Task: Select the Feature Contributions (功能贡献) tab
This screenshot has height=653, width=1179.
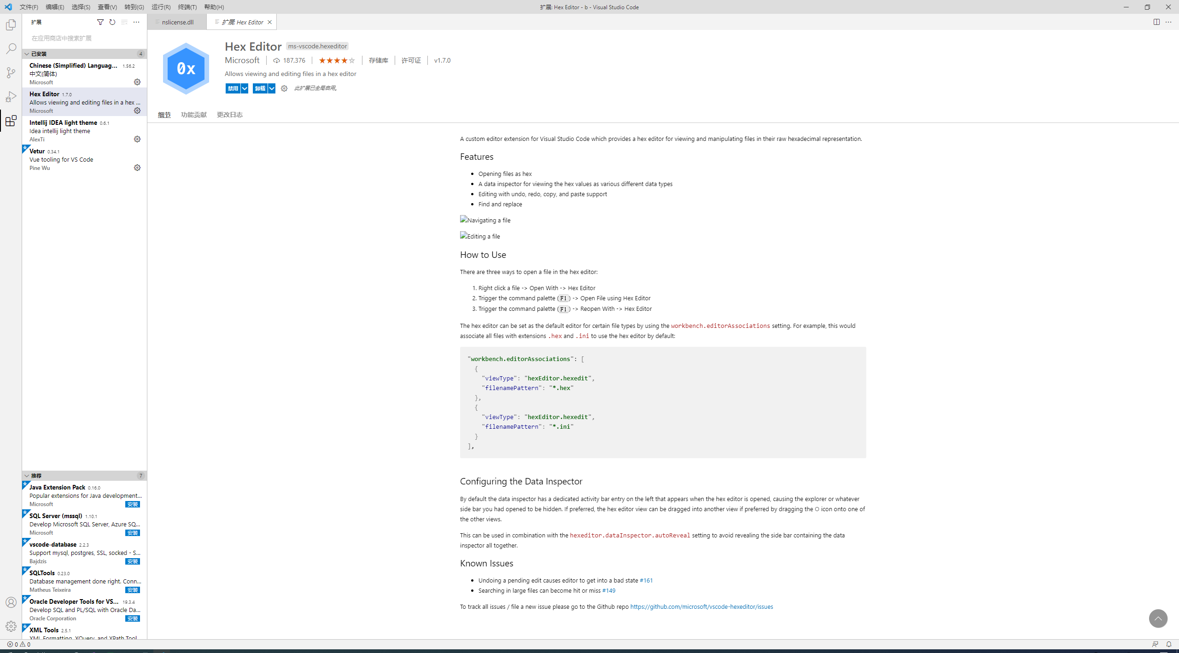Action: click(194, 115)
